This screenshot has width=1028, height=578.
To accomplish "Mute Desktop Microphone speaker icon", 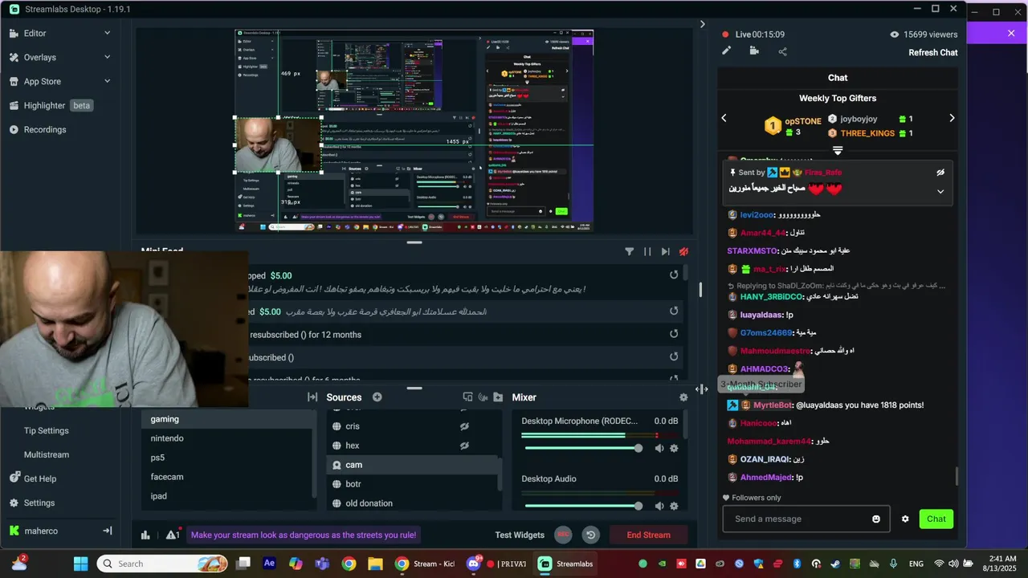I will pos(659,448).
